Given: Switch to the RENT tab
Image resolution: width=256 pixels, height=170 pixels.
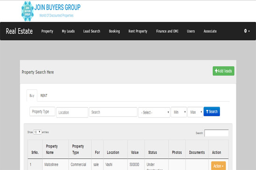Looking at the screenshot, I should 44,95.
